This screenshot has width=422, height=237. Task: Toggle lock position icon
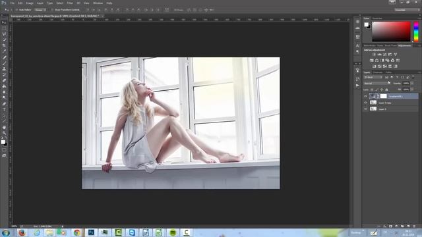point(382,90)
